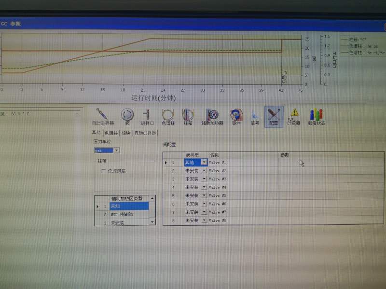Open valve type dropdown for Valve #8
386x289 pixels.
[x=204, y=220]
